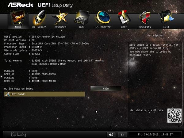Select the OC Tweaker tab label
The image size is (184, 138).
pos(39,27)
